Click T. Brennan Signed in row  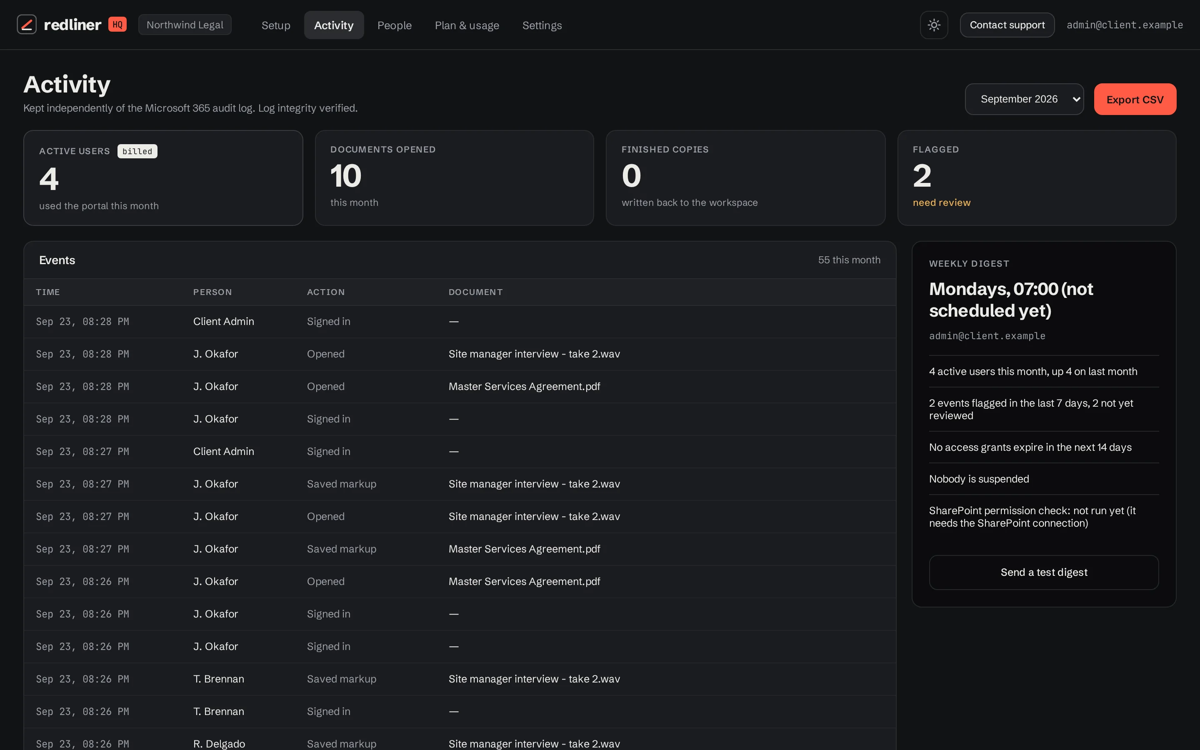(x=460, y=711)
